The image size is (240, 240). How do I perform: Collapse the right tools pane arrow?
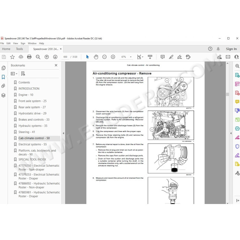point(231,133)
